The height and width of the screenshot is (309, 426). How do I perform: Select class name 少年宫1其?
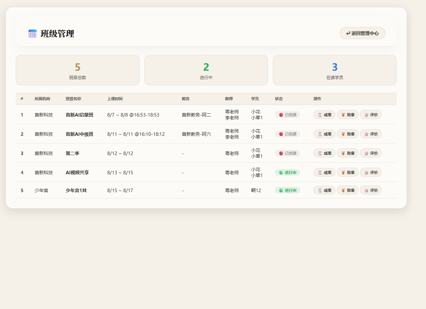[x=76, y=190]
